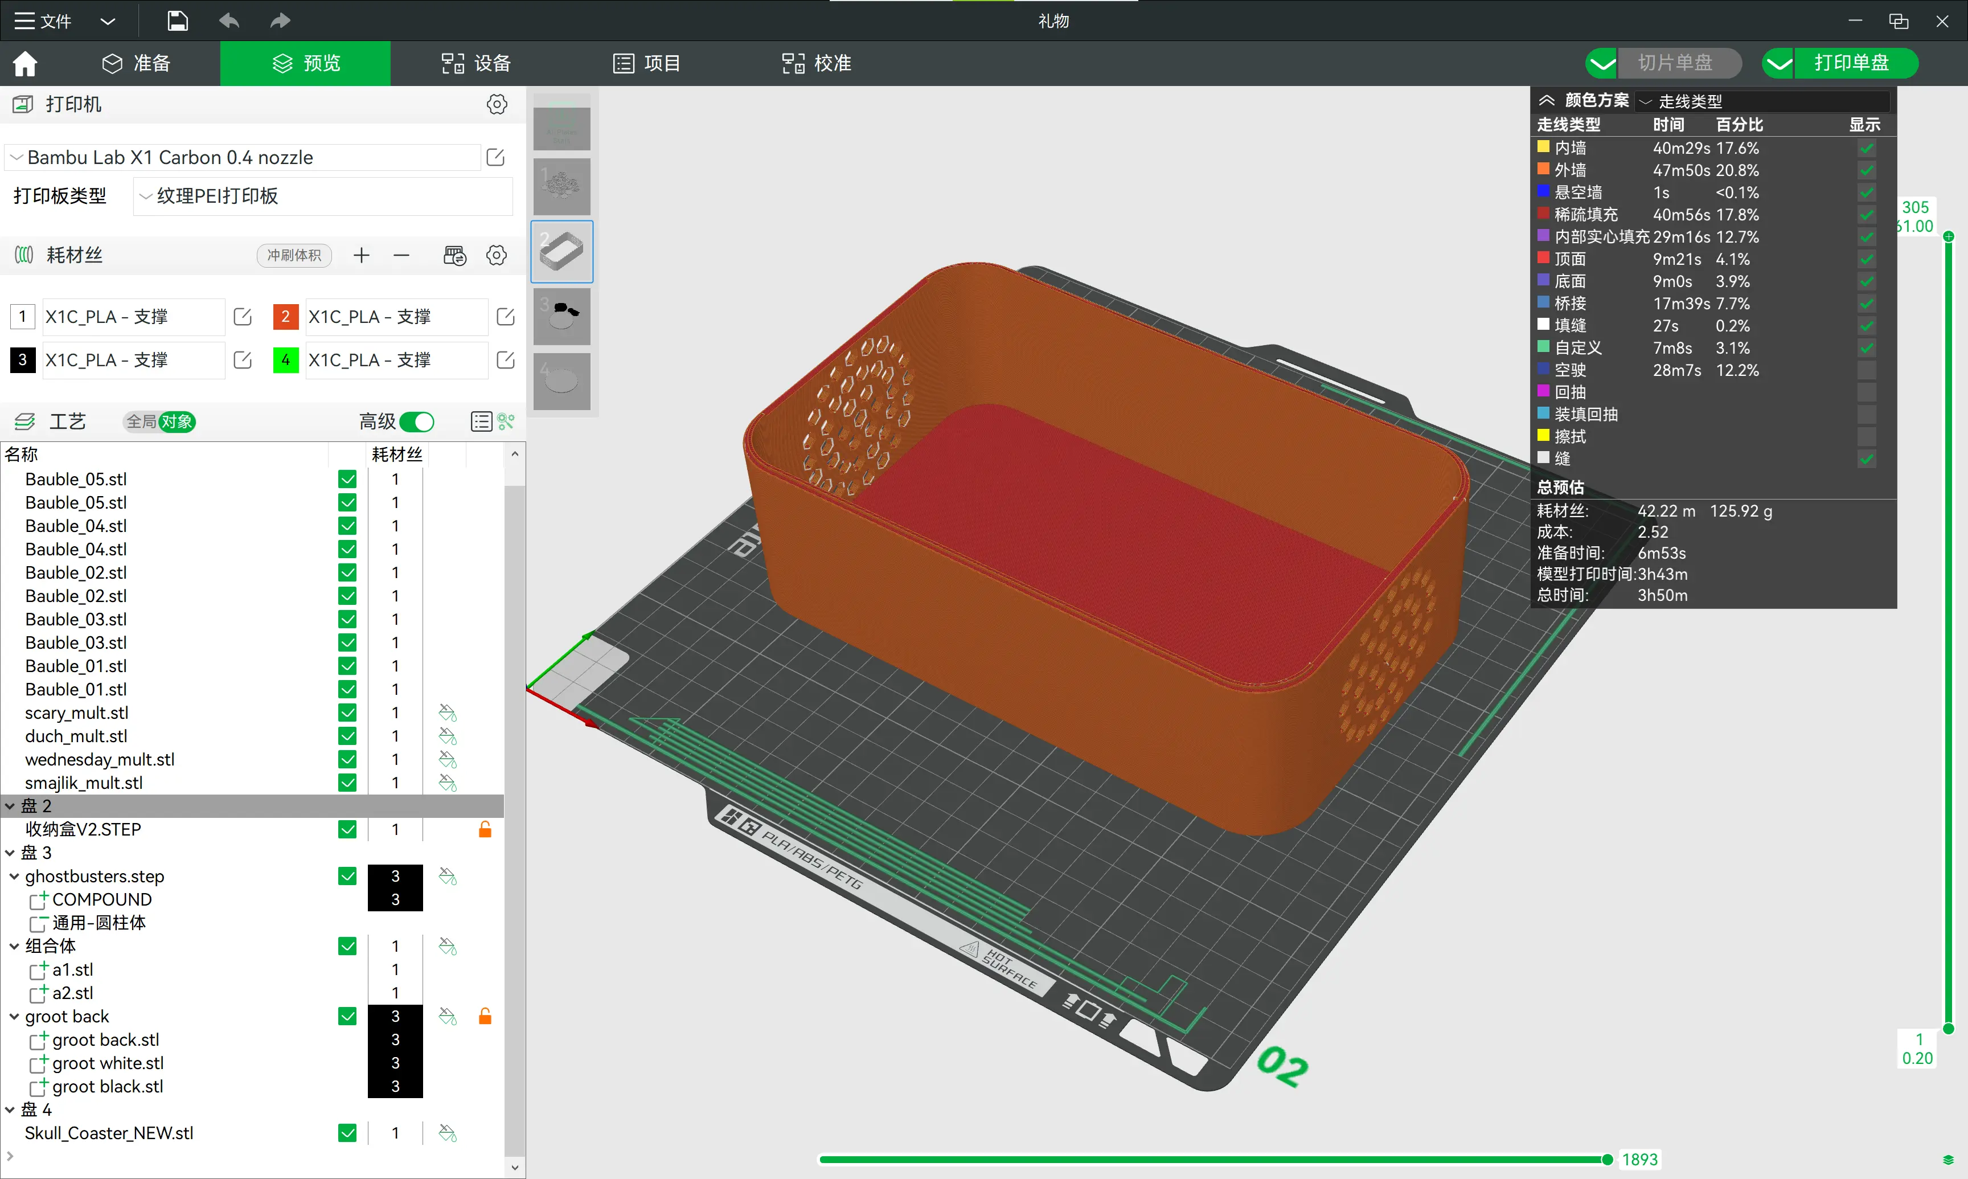Hide 内墙 line type display checkbox
Screen dimensions: 1968x1179
(1866, 148)
